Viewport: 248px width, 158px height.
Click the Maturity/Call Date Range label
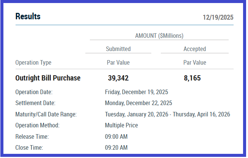click(46, 114)
